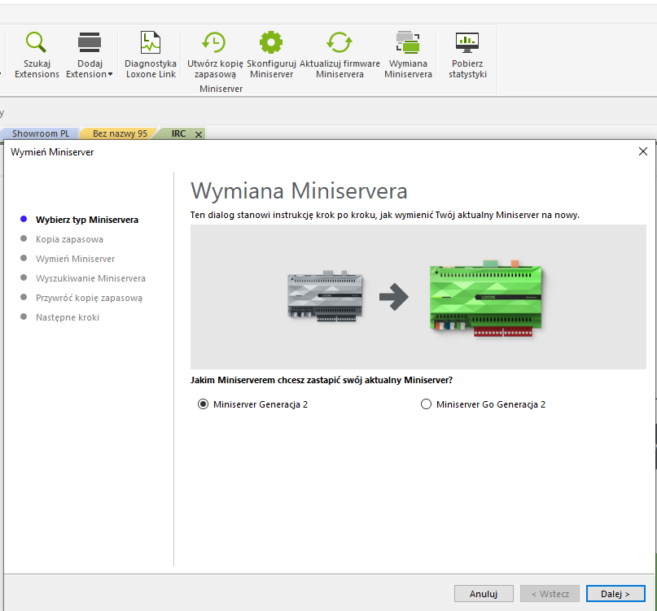Click the green Miniserver image
This screenshot has width=657, height=611.
(486, 298)
